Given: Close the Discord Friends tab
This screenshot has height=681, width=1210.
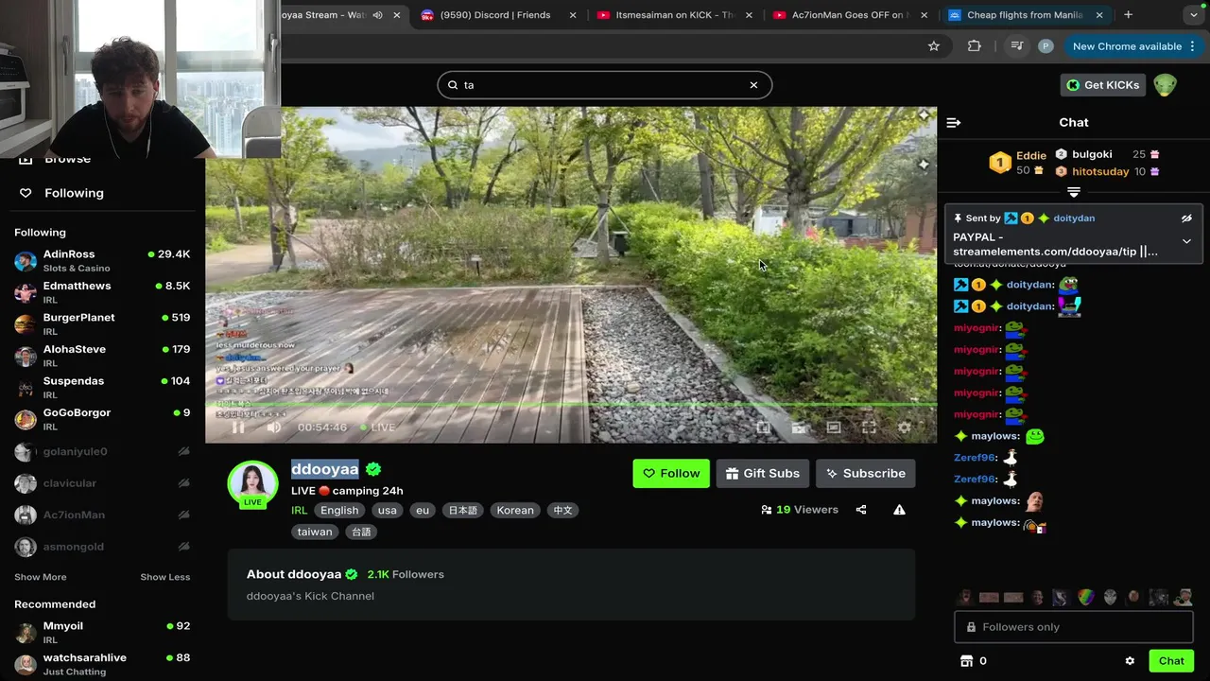Looking at the screenshot, I should click(574, 15).
